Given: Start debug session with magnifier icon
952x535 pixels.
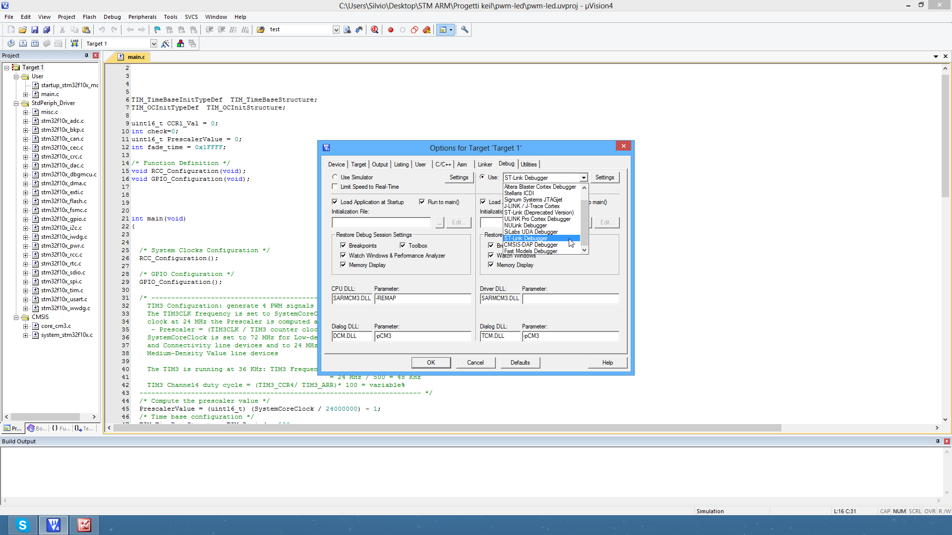Looking at the screenshot, I should point(375,30).
